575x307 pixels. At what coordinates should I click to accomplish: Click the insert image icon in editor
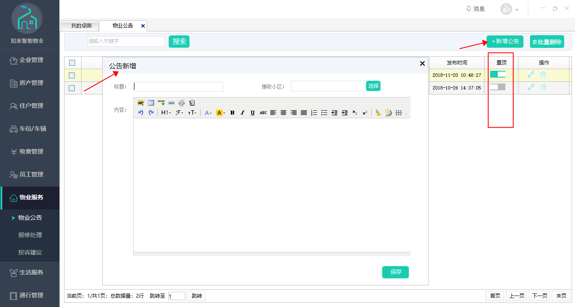coord(141,103)
